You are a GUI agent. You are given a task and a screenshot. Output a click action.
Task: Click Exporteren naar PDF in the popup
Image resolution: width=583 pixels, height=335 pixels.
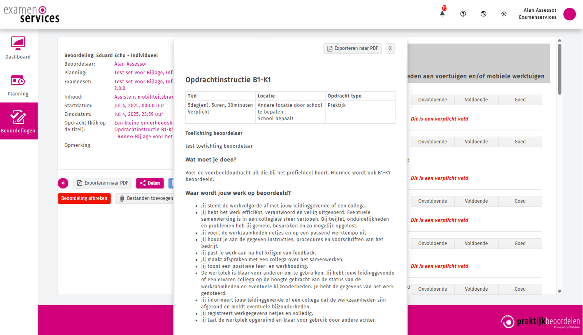(x=352, y=48)
